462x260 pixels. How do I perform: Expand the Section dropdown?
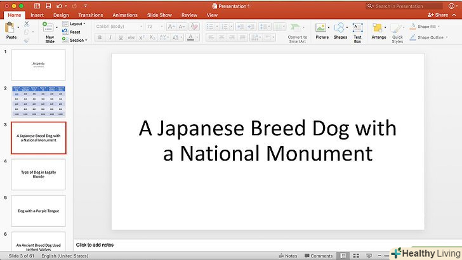79,40
